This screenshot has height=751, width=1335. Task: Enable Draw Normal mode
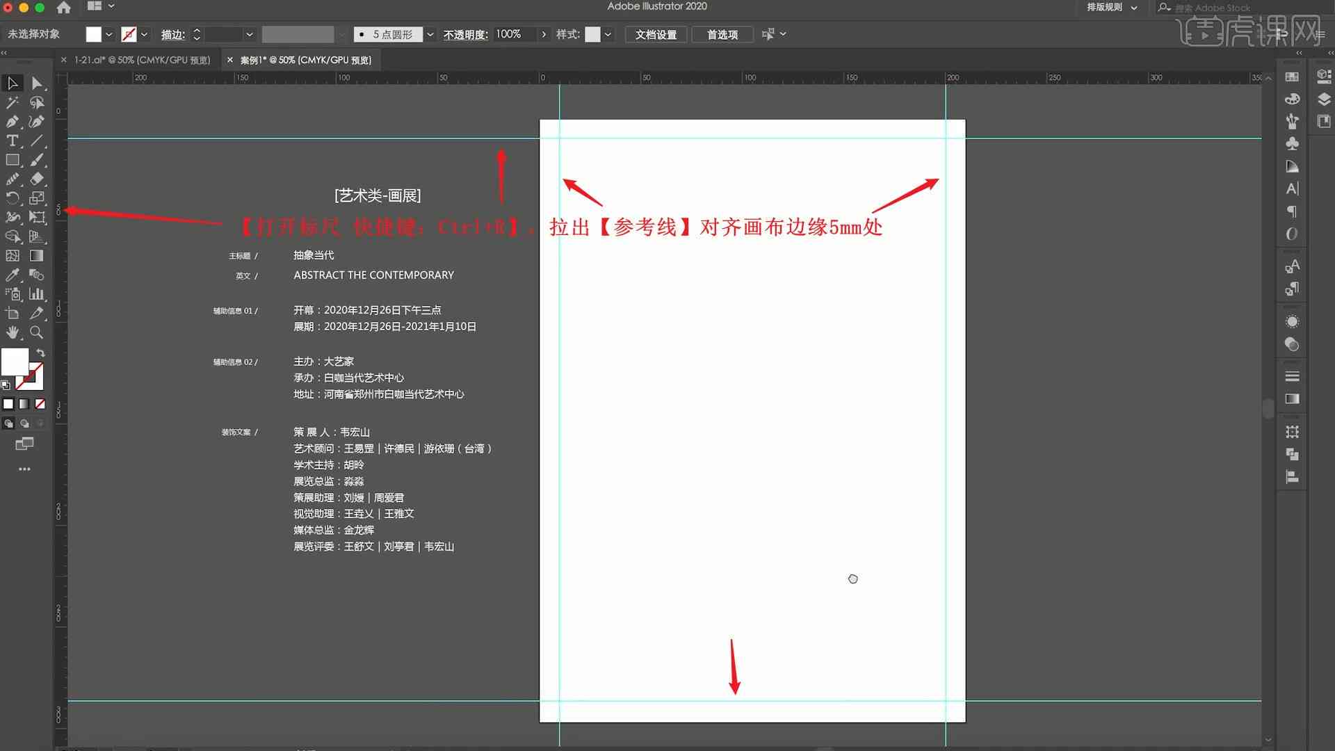pos(8,423)
